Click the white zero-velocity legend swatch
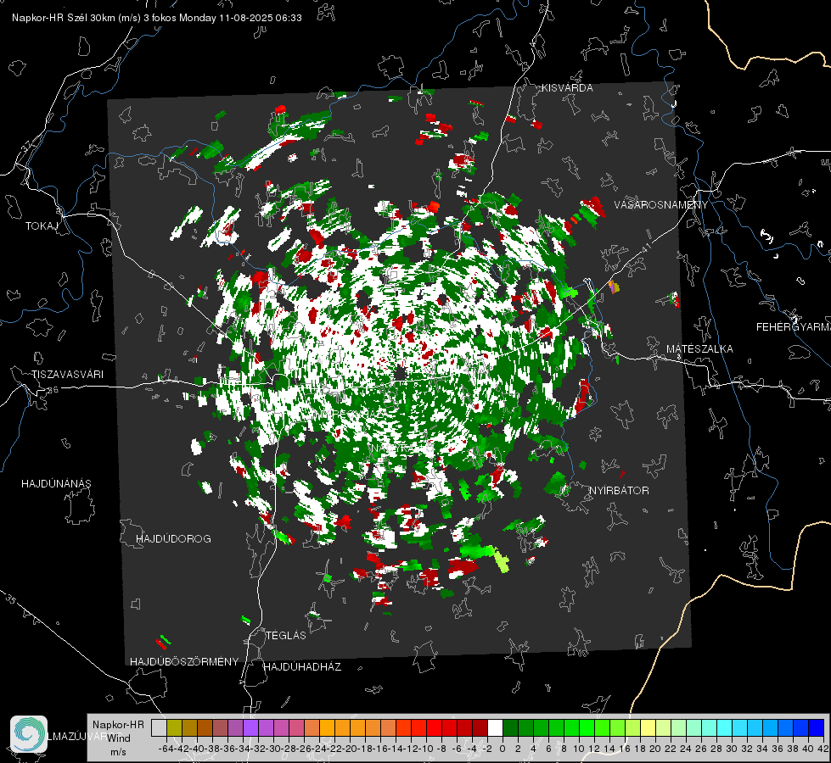The image size is (831, 763). tap(495, 728)
